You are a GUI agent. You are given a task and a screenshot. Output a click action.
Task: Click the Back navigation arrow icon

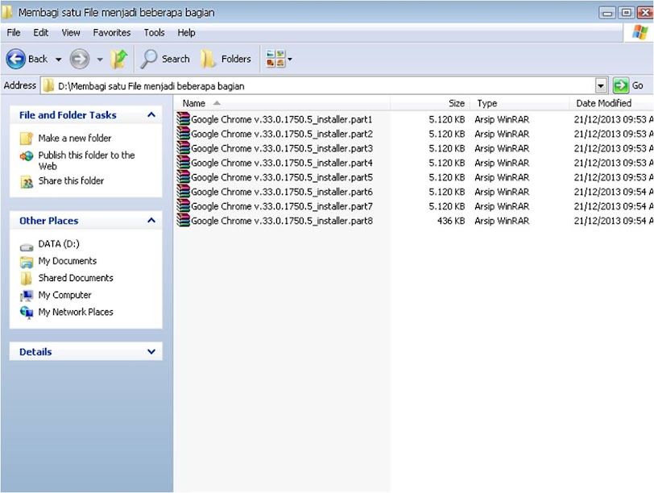point(16,59)
